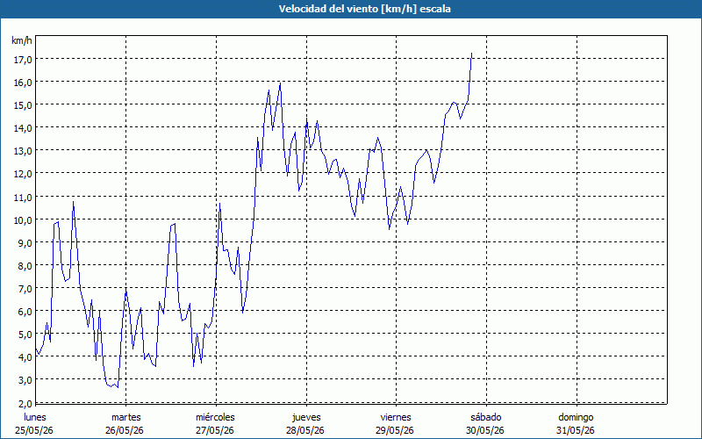The image size is (702, 439).
Task: Click the 14,0 y-axis value
Action: (x=23, y=128)
